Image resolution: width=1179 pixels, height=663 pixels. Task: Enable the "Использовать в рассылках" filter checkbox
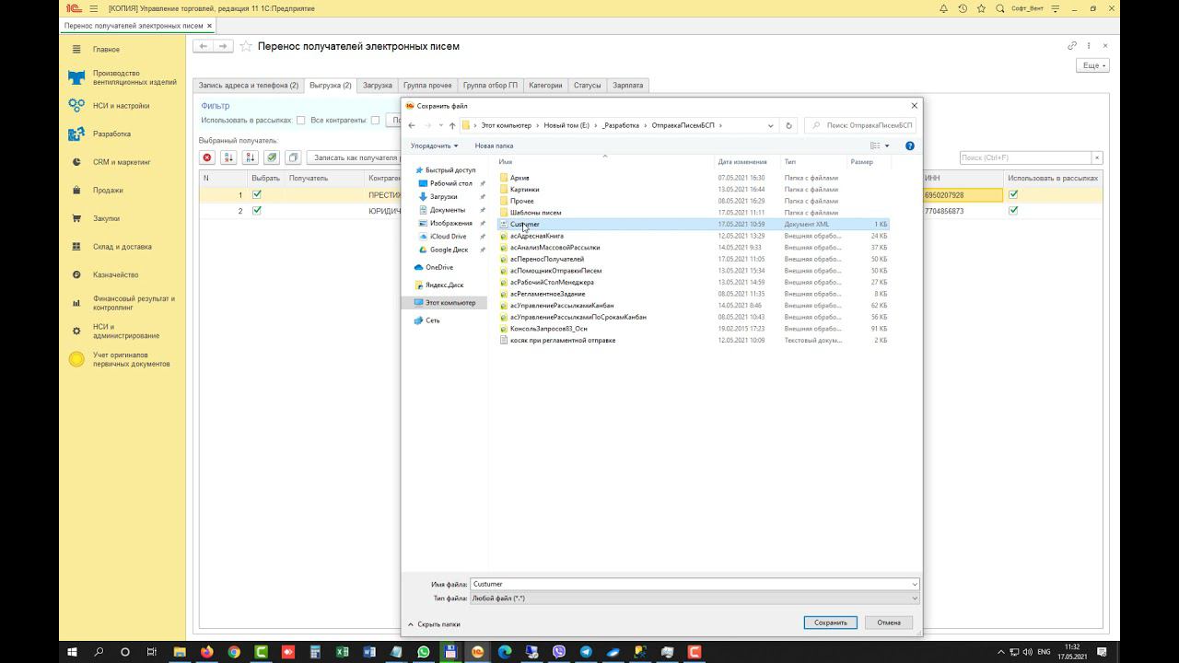(300, 121)
